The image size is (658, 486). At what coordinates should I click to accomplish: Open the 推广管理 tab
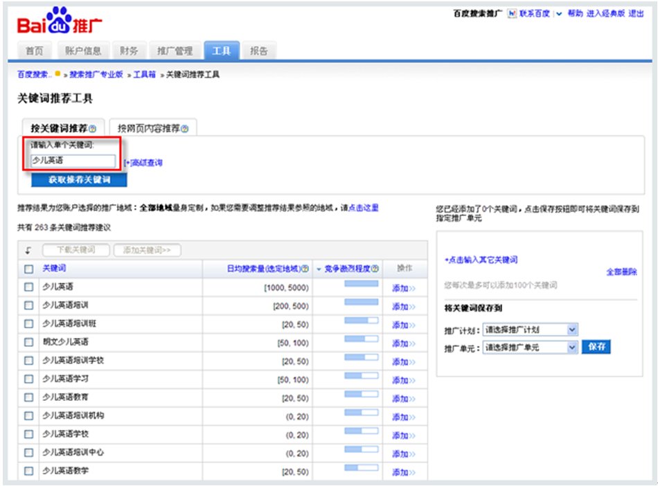pyautogui.click(x=175, y=51)
